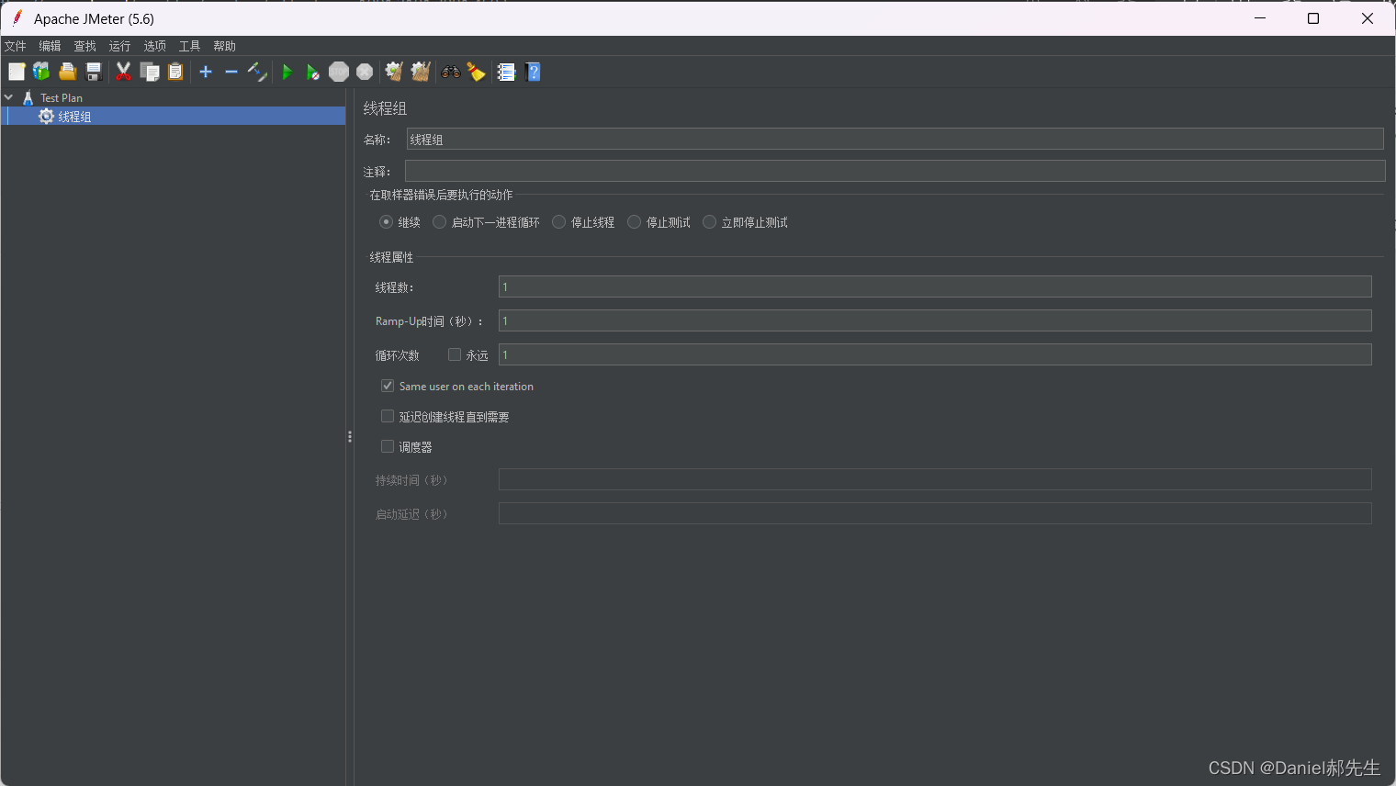Screen dimensions: 1396x786
Task: Click the Toggle enable/disable icon
Action: [x=257, y=72]
